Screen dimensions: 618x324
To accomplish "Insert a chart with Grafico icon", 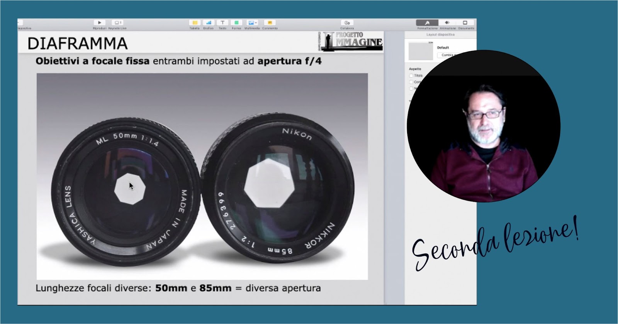I will pyautogui.click(x=208, y=23).
